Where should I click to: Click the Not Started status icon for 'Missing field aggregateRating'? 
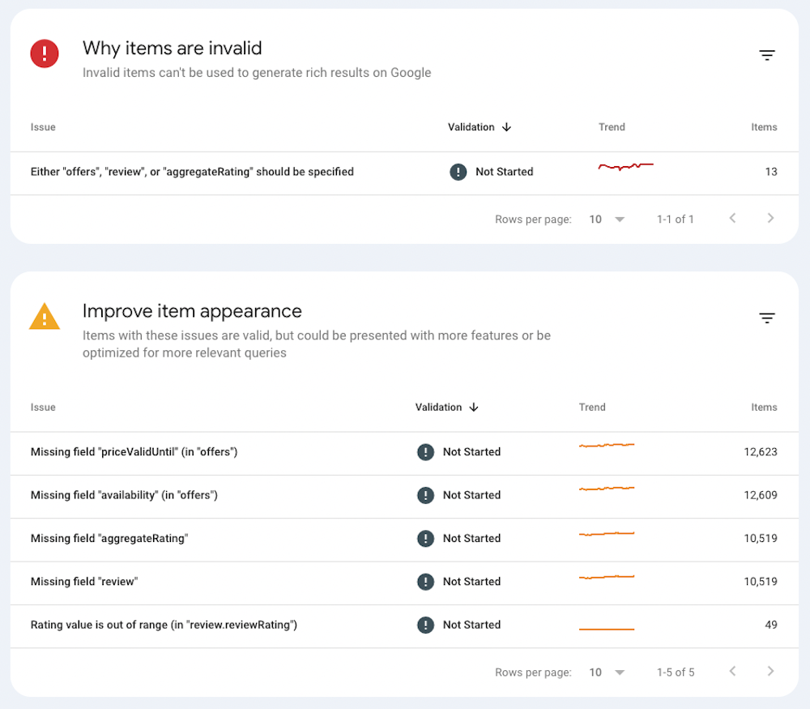pos(426,538)
